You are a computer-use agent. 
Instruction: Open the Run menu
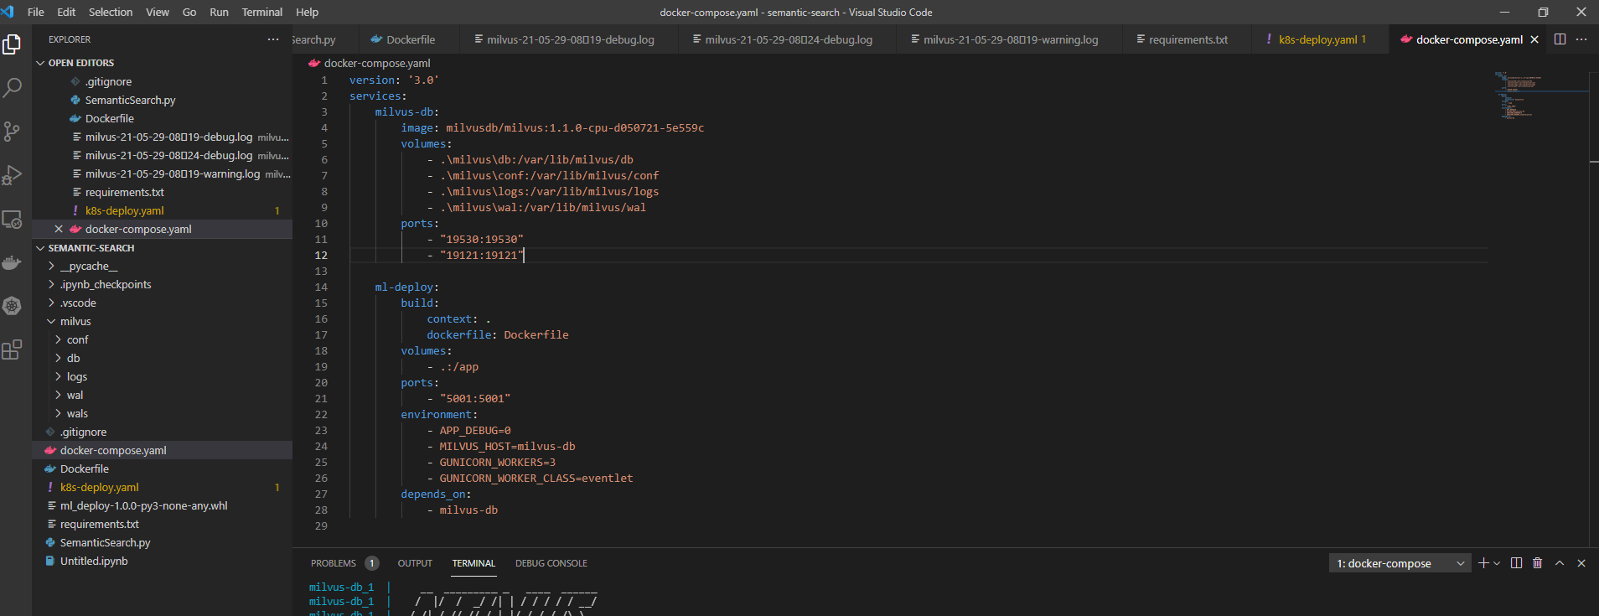(x=219, y=12)
